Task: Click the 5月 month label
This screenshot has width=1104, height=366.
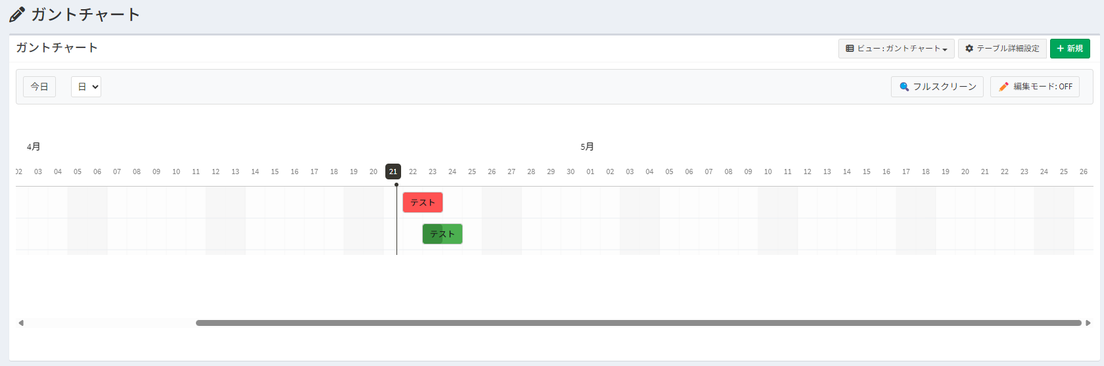Action: point(587,147)
